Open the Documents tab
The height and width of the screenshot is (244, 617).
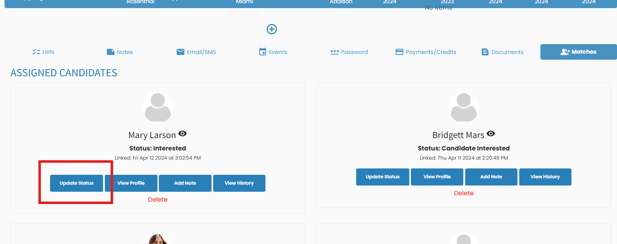(502, 52)
